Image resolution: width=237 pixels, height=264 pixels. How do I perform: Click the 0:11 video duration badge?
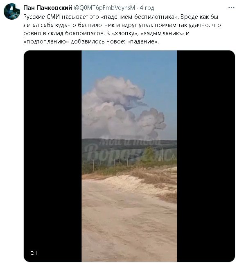[35, 253]
